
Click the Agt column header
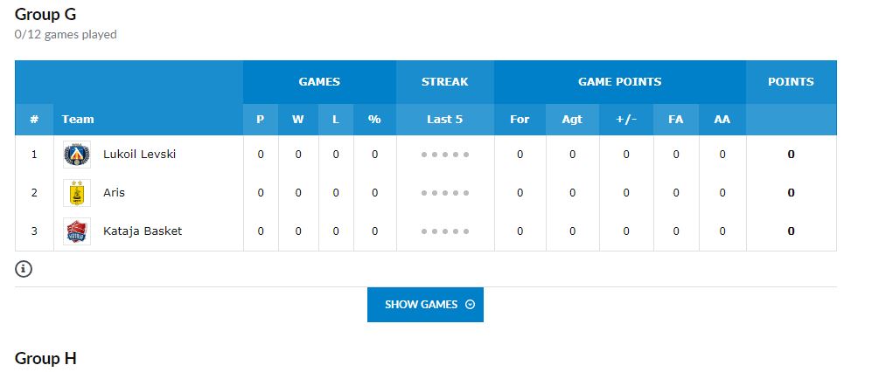[x=572, y=120]
